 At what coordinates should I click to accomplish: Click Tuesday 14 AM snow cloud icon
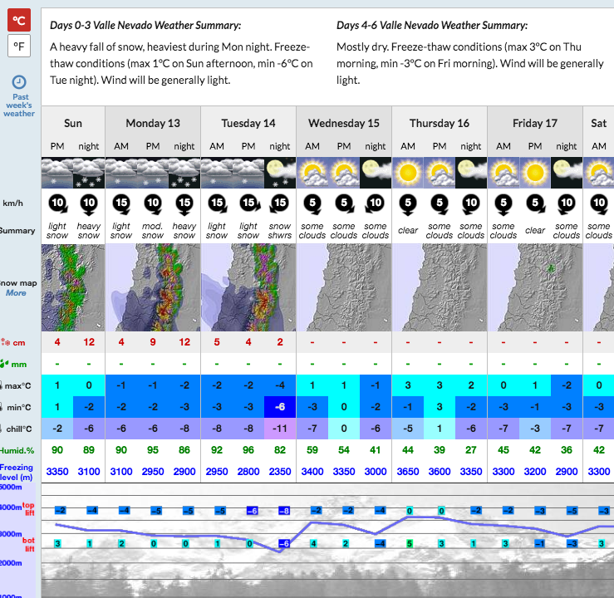217,173
